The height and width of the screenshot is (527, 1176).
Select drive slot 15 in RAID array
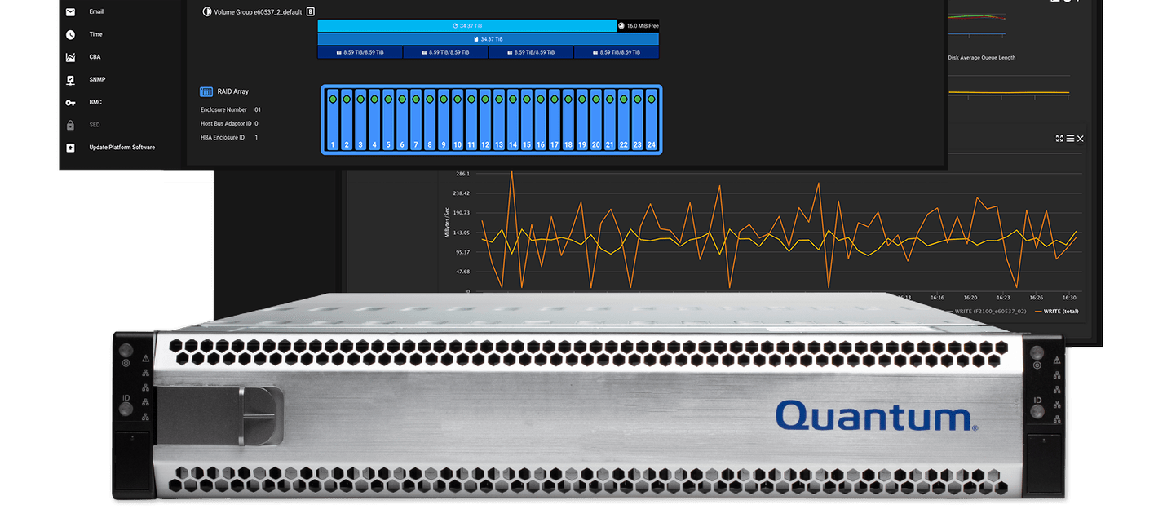click(527, 121)
